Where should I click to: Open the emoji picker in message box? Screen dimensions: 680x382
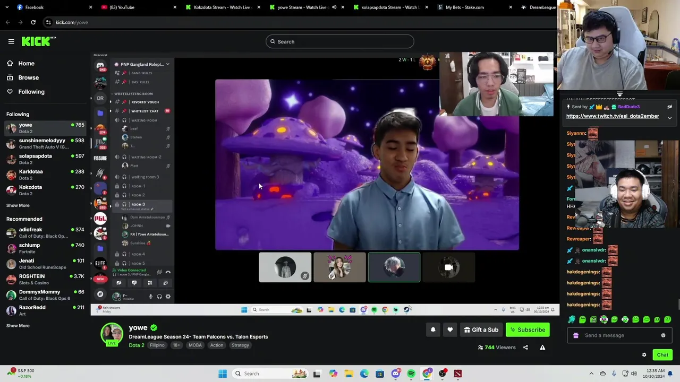pyautogui.click(x=663, y=335)
